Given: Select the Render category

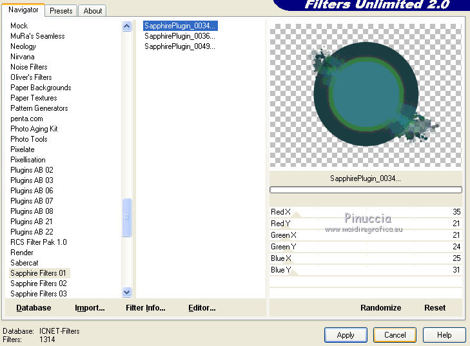Looking at the screenshot, I should click(x=21, y=253).
